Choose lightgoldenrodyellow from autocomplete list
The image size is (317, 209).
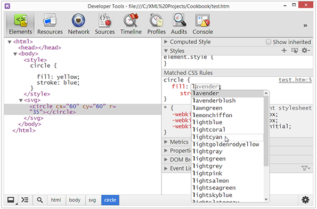(x=227, y=144)
